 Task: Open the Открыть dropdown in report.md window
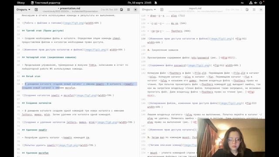[149, 10]
